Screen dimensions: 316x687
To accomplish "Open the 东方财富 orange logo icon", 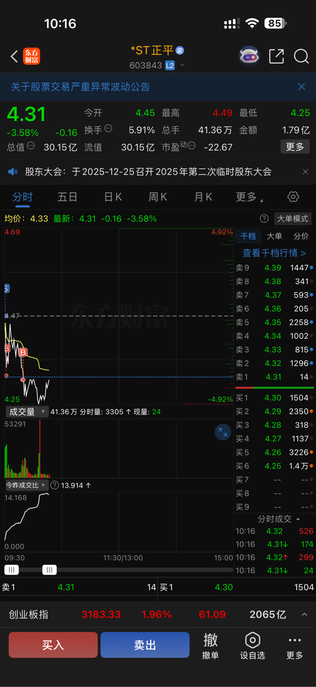I will click(32, 56).
